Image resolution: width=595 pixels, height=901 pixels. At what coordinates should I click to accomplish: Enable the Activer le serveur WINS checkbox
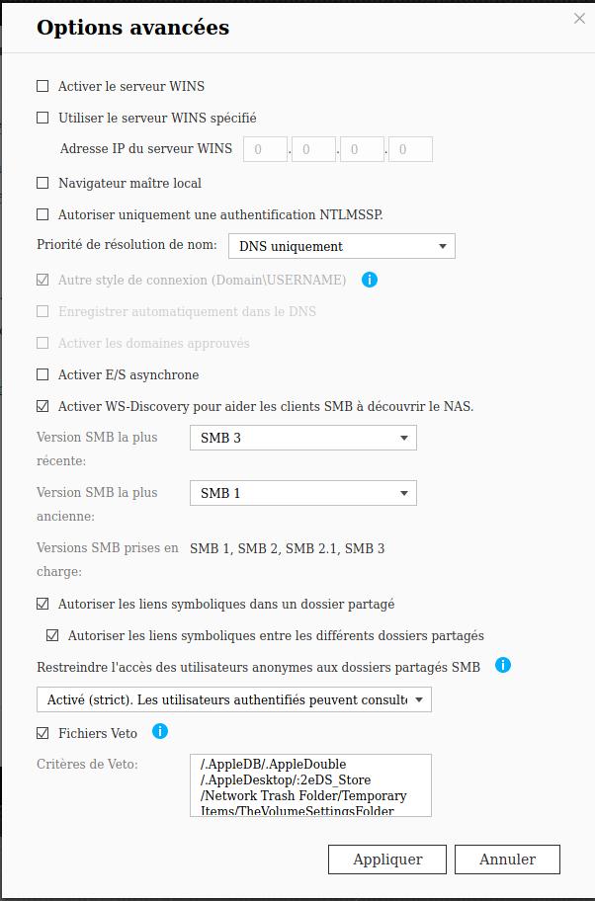click(42, 87)
